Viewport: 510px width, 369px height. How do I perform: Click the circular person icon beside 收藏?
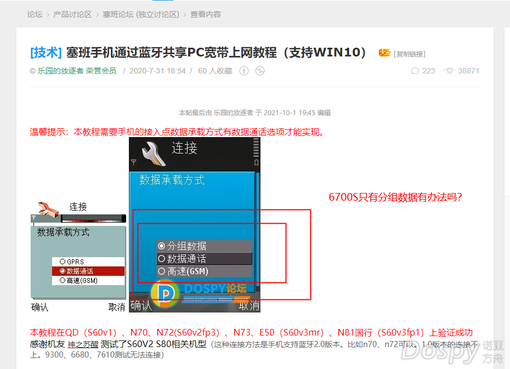pyautogui.click(x=244, y=71)
